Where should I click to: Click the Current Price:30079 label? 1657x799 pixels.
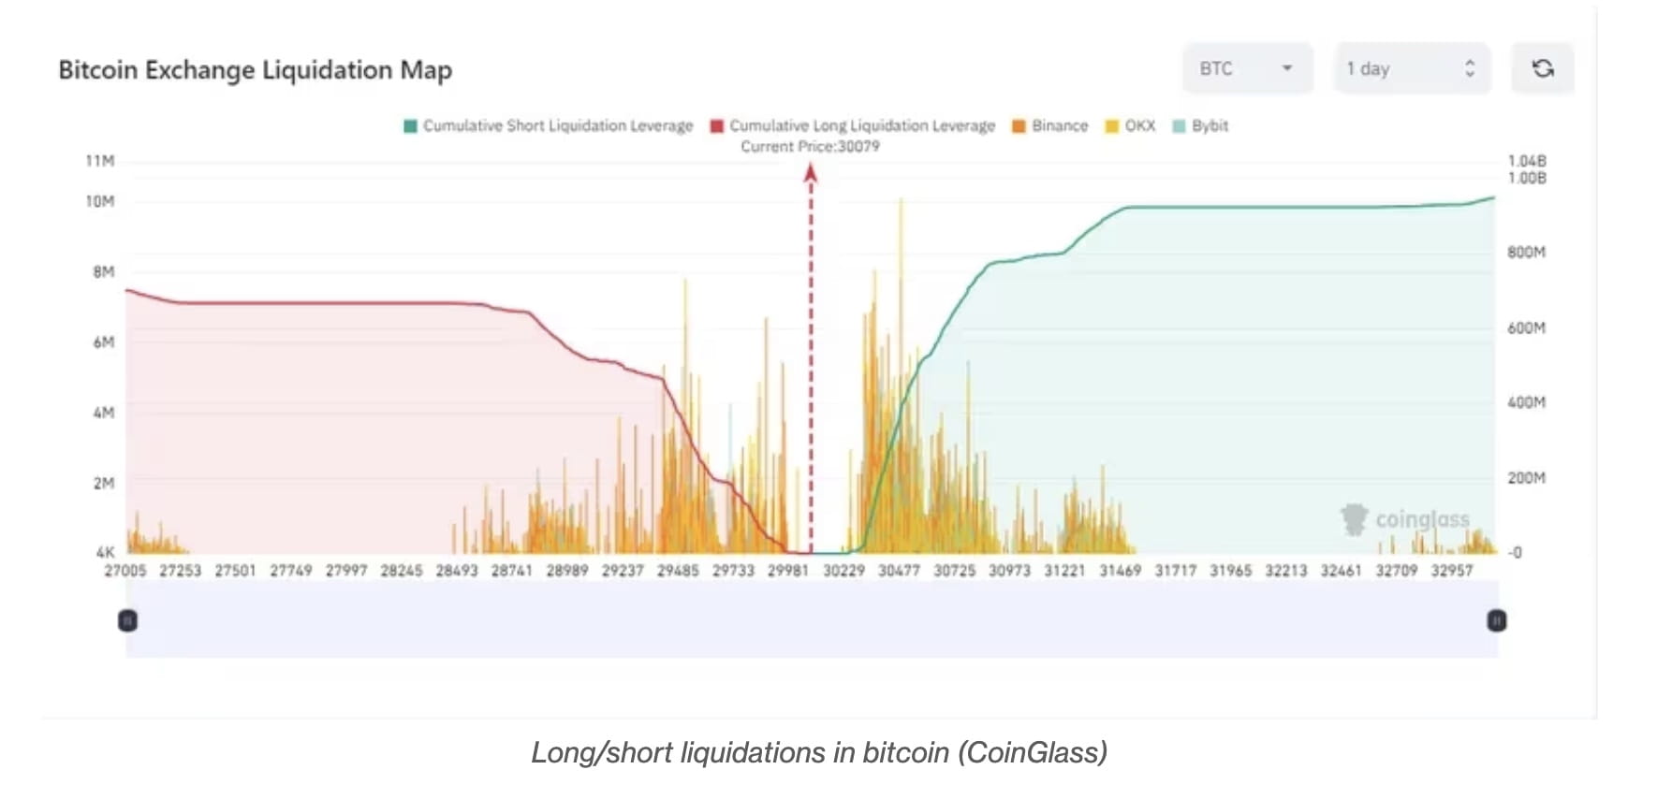[810, 146]
